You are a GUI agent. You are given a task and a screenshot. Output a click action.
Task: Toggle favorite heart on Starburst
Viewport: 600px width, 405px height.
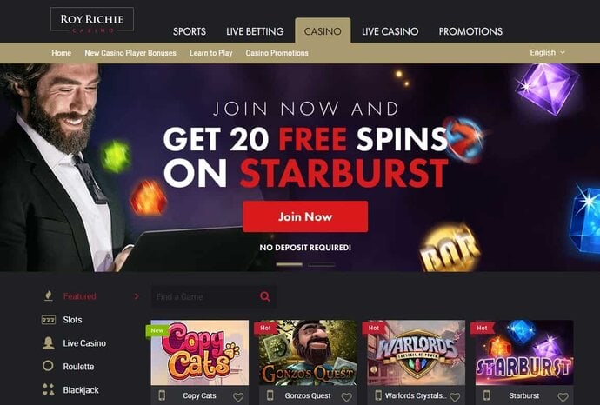click(x=563, y=397)
